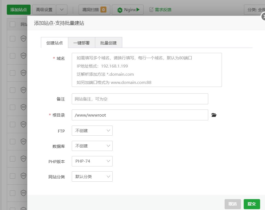Open the FTP dropdown

(92, 131)
